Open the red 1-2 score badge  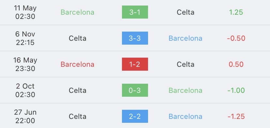tap(135, 64)
